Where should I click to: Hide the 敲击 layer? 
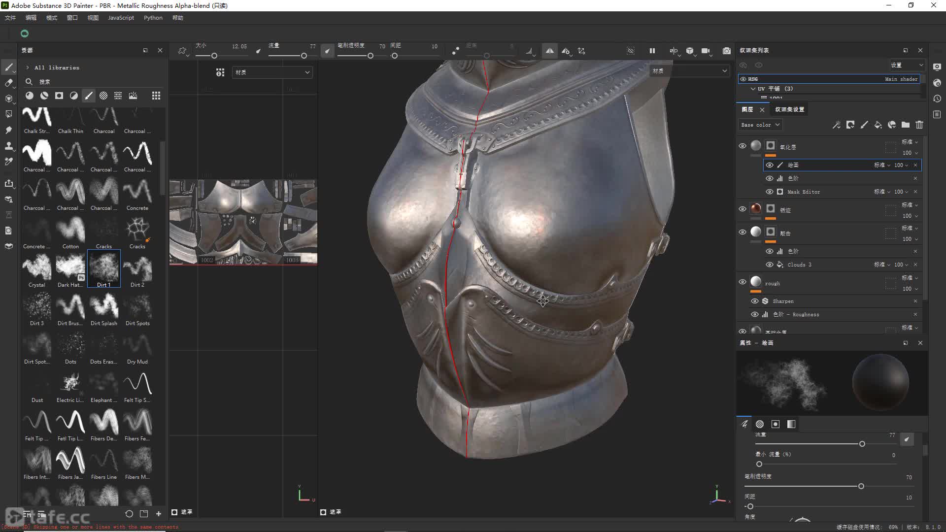click(743, 233)
